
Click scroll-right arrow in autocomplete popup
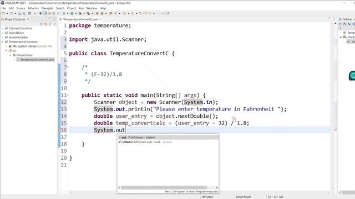(216, 187)
